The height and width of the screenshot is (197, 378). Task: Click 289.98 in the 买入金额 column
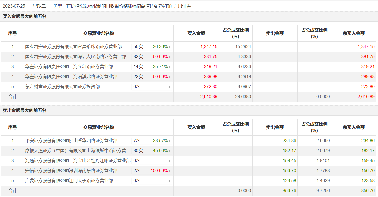211,77
